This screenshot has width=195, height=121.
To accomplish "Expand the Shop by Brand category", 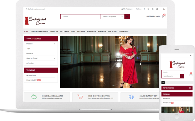I will coord(55,58).
